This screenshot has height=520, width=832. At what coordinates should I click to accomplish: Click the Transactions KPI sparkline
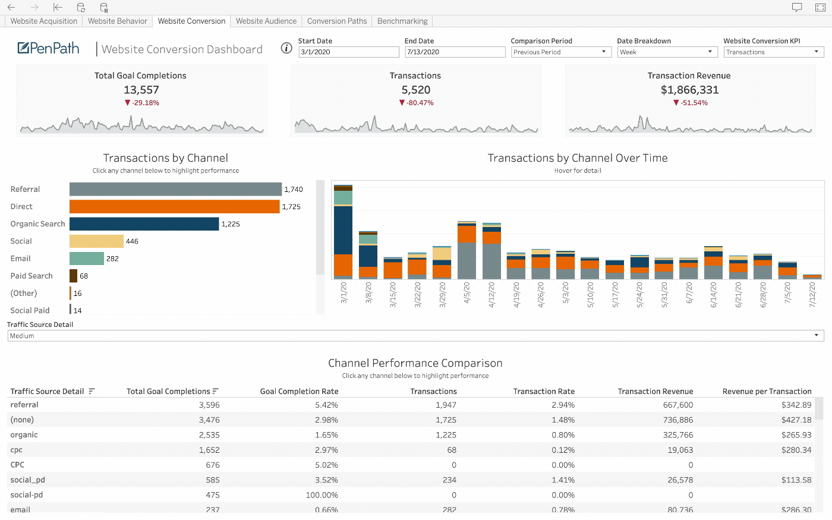(x=416, y=125)
